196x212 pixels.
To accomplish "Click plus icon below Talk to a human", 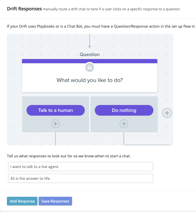I will pyautogui.click(x=55, y=124).
